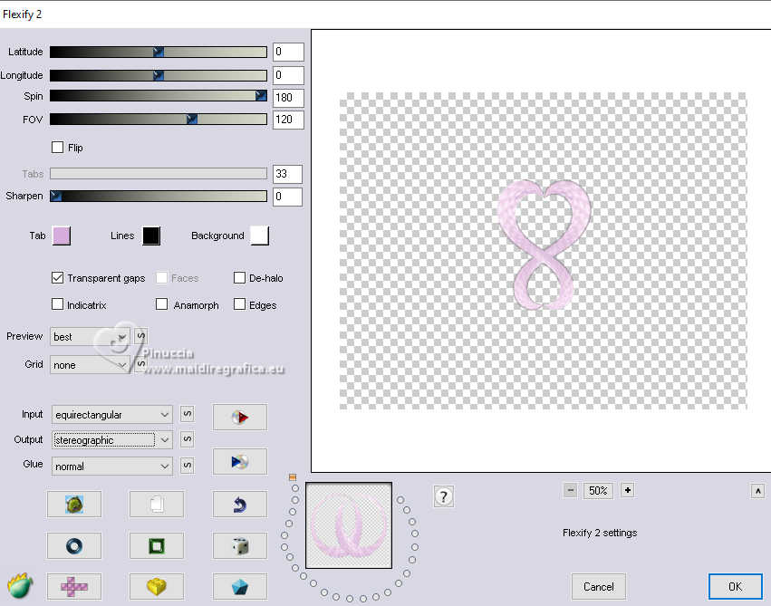Open help with the question mark button
771x606 pixels.
point(444,496)
